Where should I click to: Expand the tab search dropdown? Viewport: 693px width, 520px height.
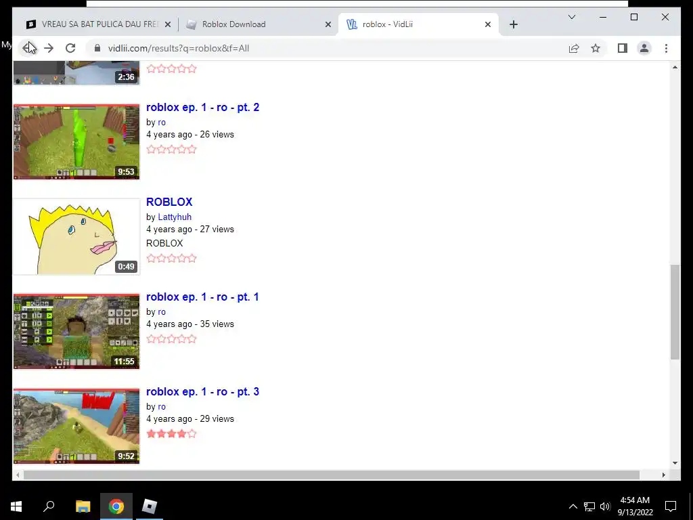point(571,17)
